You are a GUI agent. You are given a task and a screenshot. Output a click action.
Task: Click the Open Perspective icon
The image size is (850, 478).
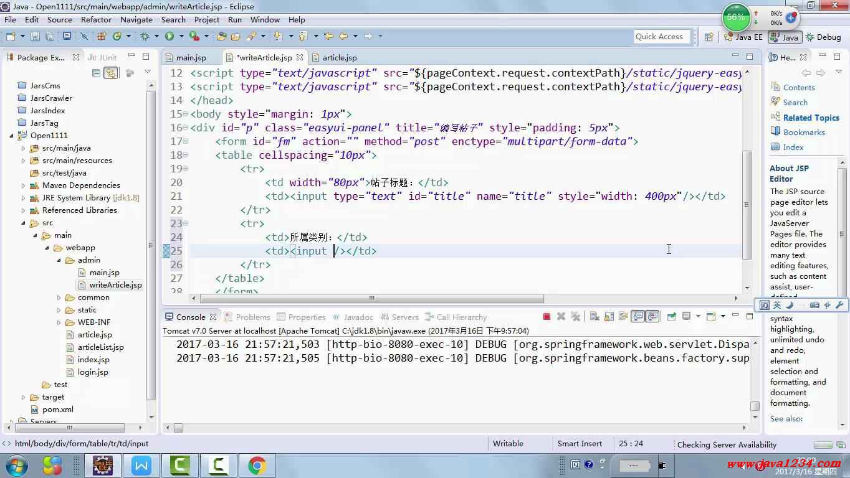(709, 37)
